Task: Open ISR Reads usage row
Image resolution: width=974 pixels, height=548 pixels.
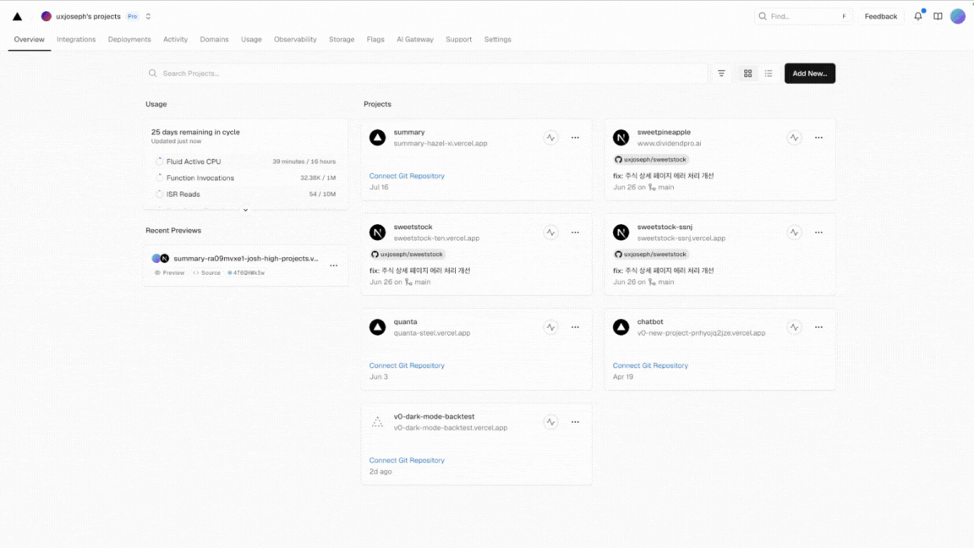Action: coord(245,194)
